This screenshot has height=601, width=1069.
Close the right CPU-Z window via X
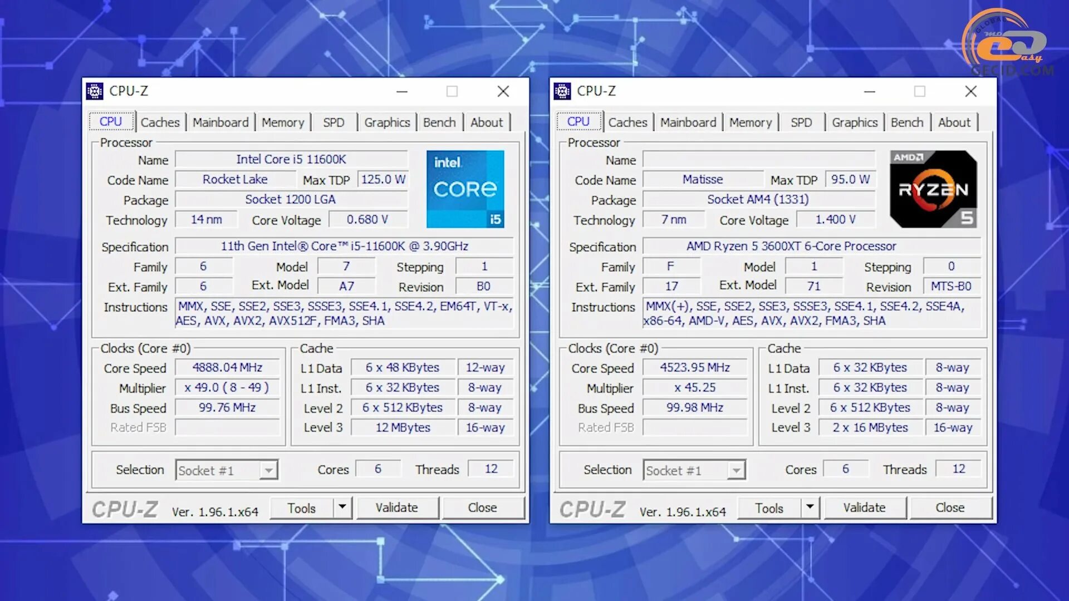(971, 91)
